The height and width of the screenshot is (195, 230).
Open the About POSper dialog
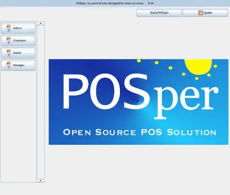click(159, 13)
